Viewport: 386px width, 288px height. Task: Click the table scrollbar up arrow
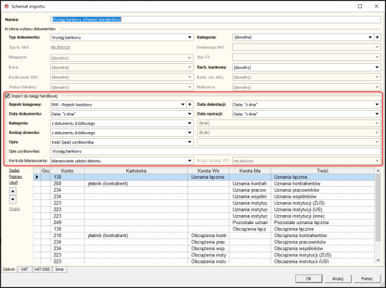(x=378, y=170)
